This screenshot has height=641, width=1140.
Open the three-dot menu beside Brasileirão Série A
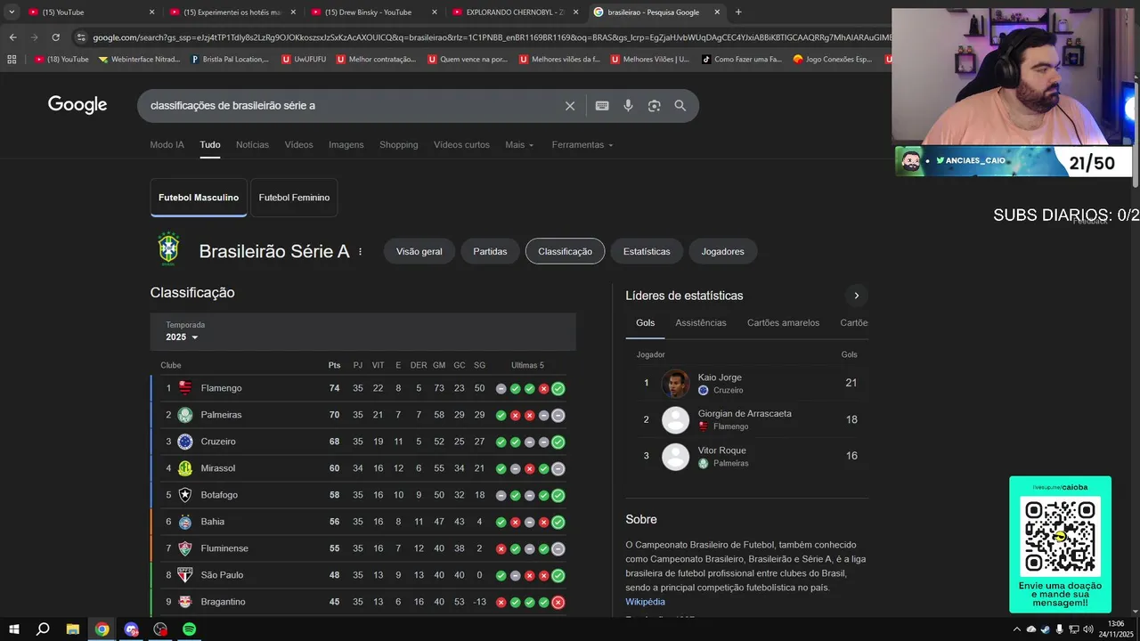coord(361,252)
